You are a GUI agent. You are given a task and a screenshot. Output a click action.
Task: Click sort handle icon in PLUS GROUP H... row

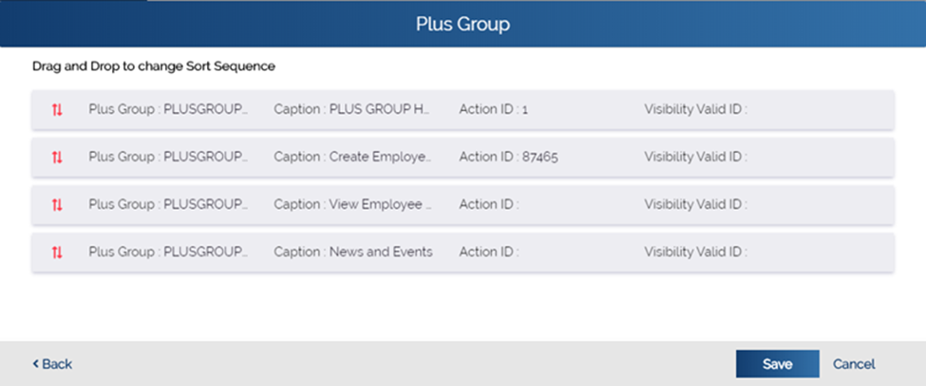pos(57,110)
